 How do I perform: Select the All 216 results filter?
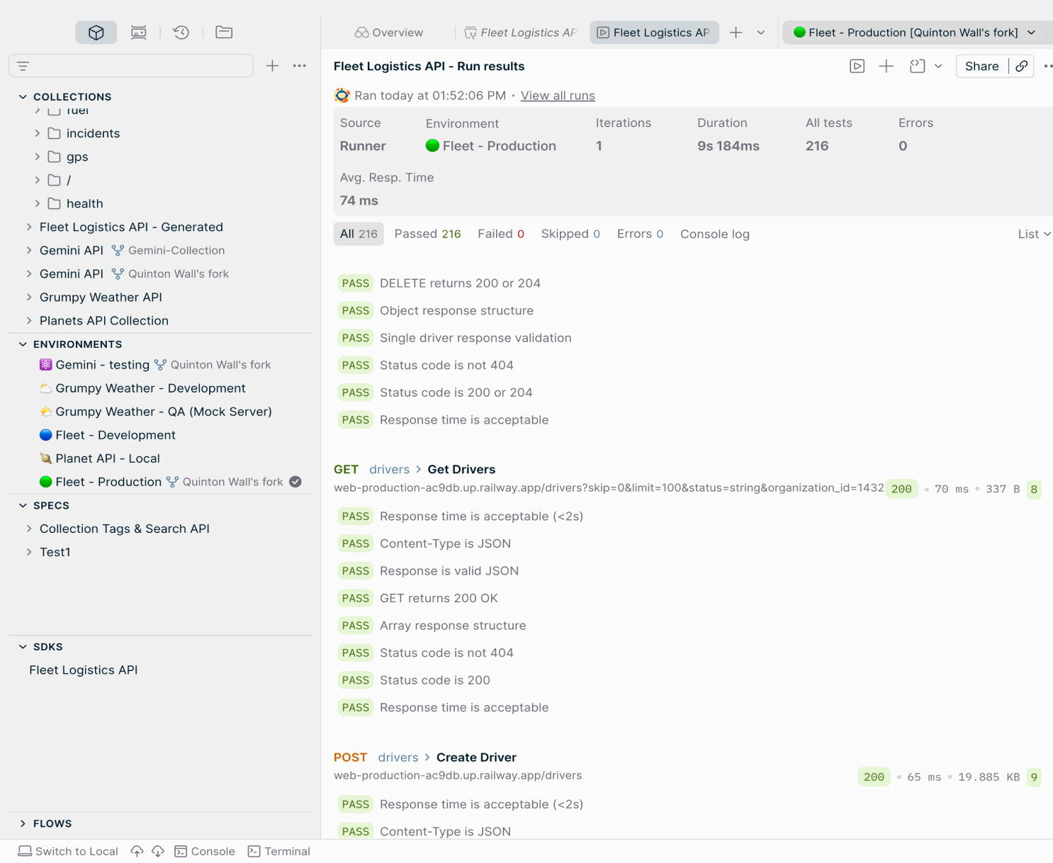tap(359, 234)
